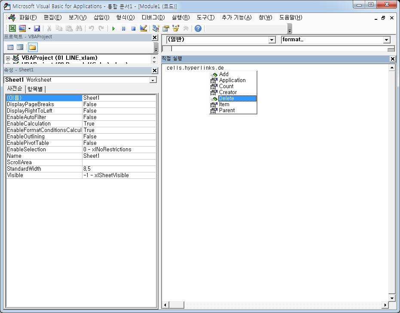The image size is (400, 313).
Task: Open Find with binoculars icon
Action: [x=79, y=28]
